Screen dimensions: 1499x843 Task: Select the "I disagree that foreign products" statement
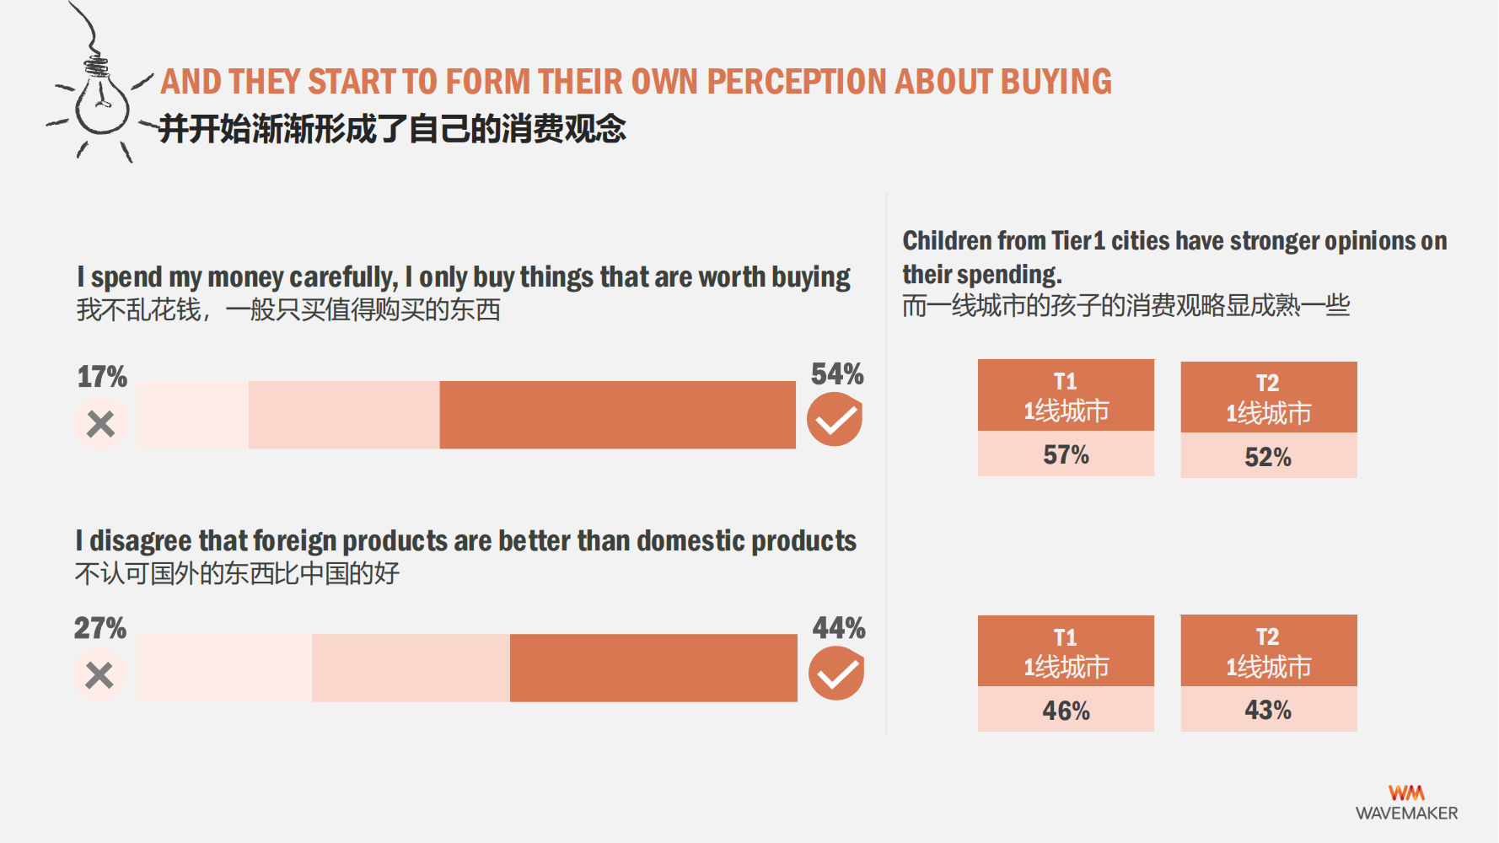pyautogui.click(x=465, y=540)
